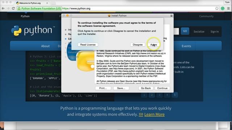Open the Read License button
The width and height of the screenshot is (232, 130).
pyautogui.click(x=88, y=45)
